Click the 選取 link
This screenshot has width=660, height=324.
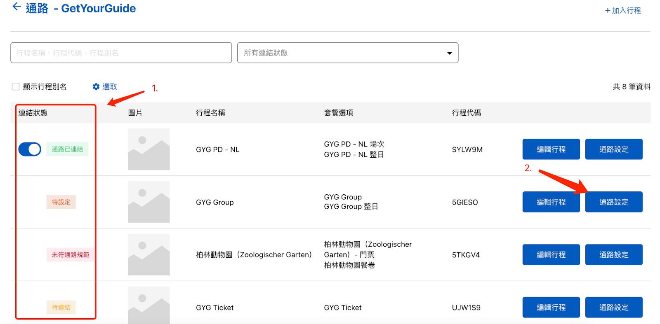pos(110,87)
